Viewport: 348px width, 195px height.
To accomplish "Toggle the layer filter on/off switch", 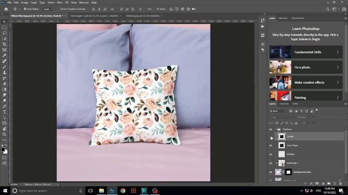I will tap(316, 110).
